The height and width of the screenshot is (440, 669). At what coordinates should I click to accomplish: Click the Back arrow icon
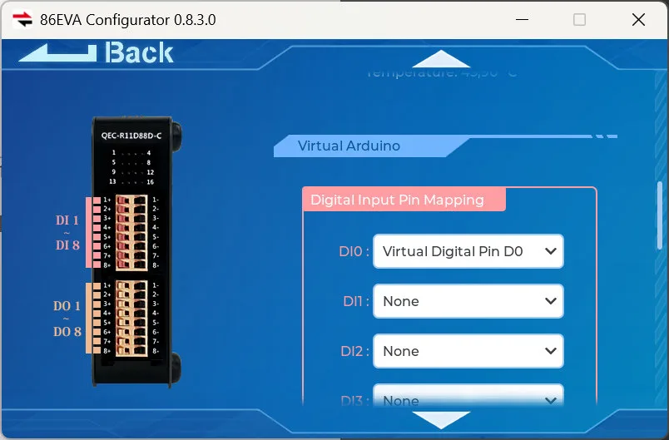point(58,52)
